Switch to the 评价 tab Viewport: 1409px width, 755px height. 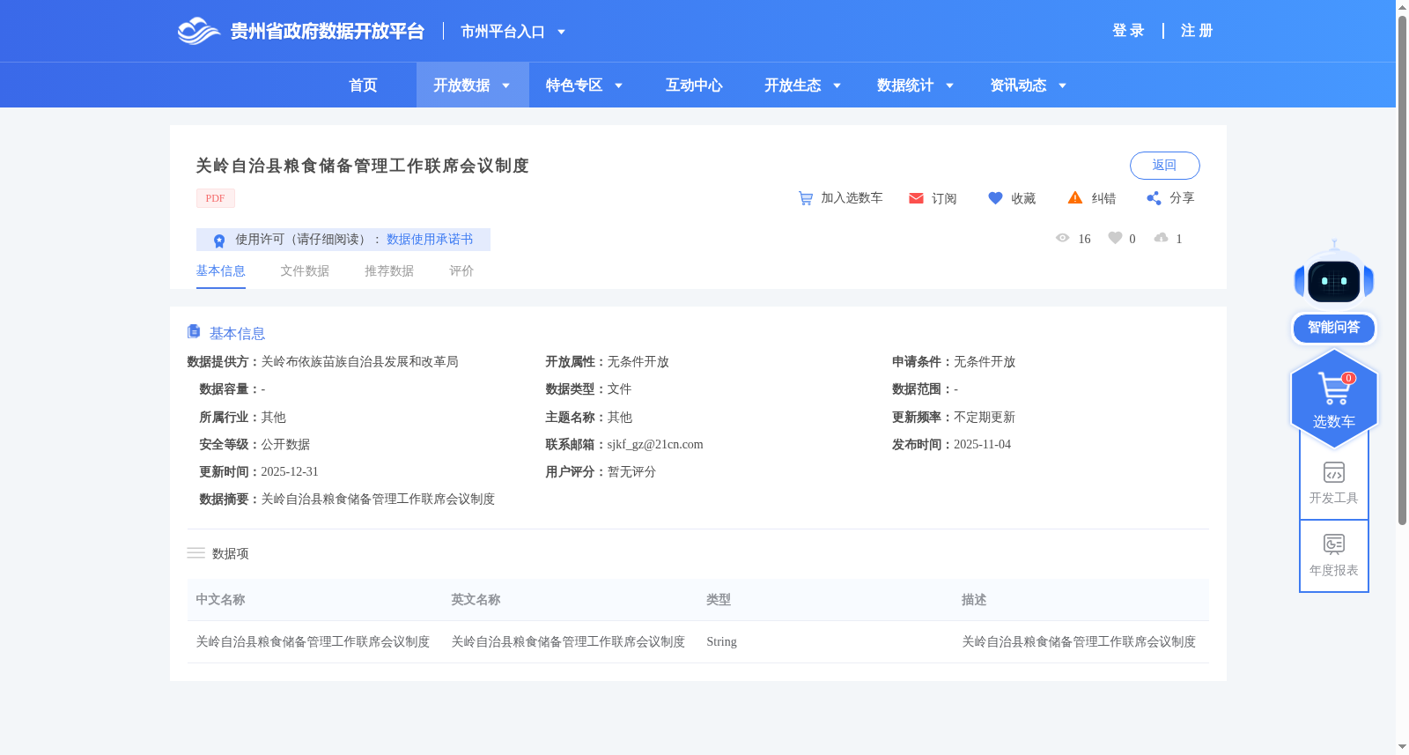461,271
